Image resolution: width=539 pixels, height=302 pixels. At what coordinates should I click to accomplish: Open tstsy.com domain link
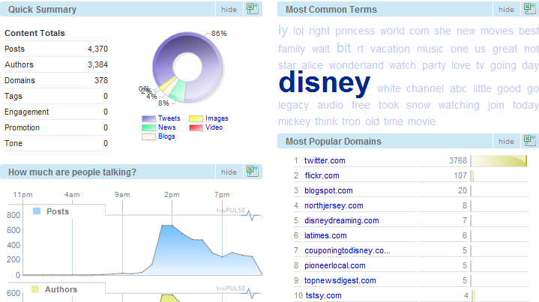point(323,295)
